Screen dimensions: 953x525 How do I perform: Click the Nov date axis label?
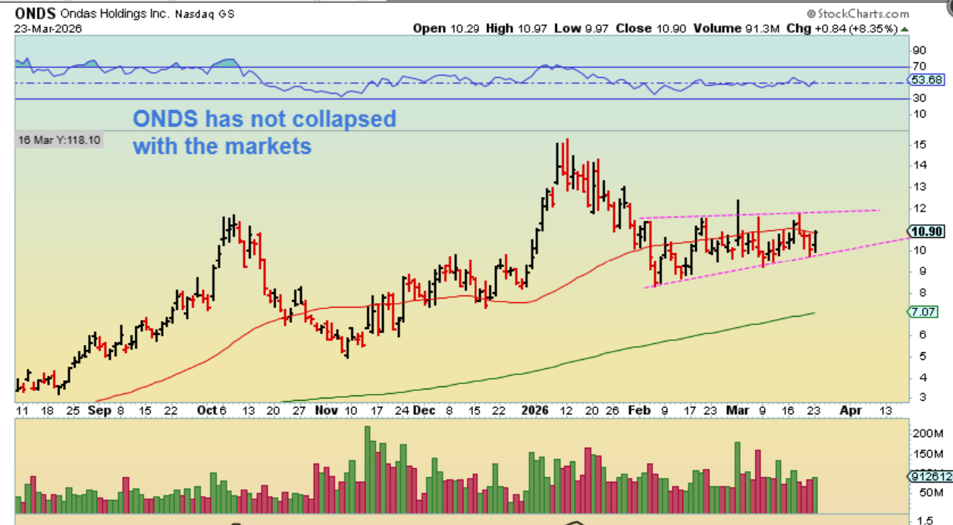[326, 410]
